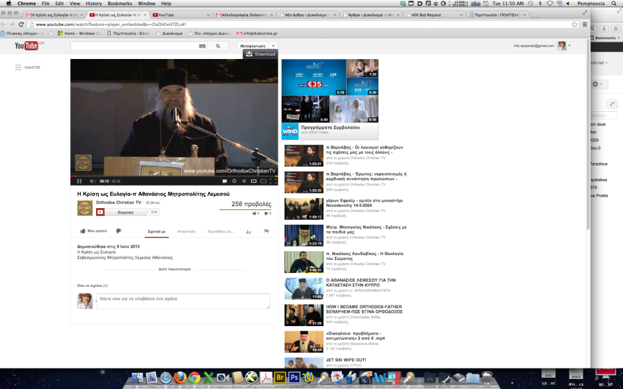Image resolution: width=623 pixels, height=389 pixels.
Task: Click the YouTube search magnifier button
Action: pos(218,46)
